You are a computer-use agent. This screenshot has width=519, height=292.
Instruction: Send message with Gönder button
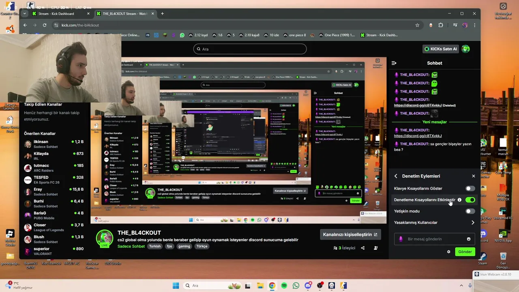465,252
